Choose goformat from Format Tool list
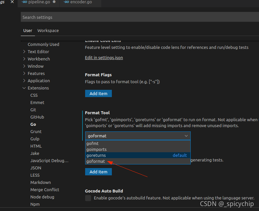Screen dimensions: 259x211 pyautogui.click(x=138, y=161)
